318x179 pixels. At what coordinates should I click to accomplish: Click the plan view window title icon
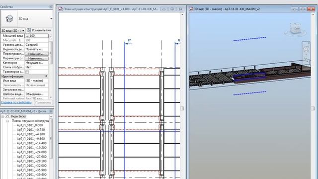(x=61, y=9)
